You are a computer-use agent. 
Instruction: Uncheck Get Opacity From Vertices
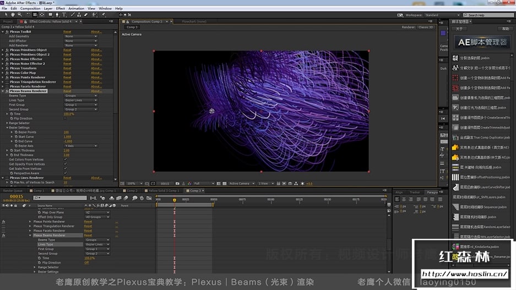click(65, 164)
